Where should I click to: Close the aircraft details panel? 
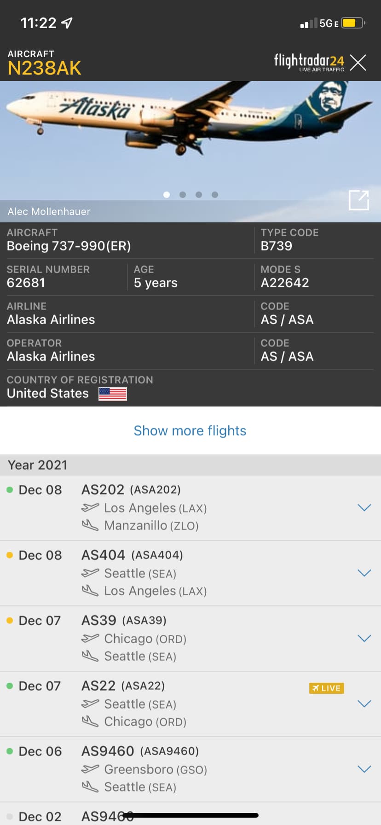(358, 63)
